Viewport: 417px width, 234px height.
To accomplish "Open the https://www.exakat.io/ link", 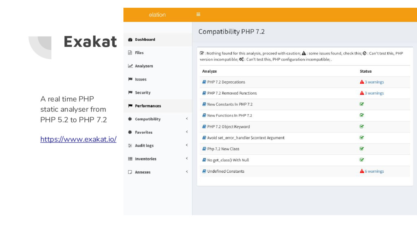I will (x=79, y=139).
